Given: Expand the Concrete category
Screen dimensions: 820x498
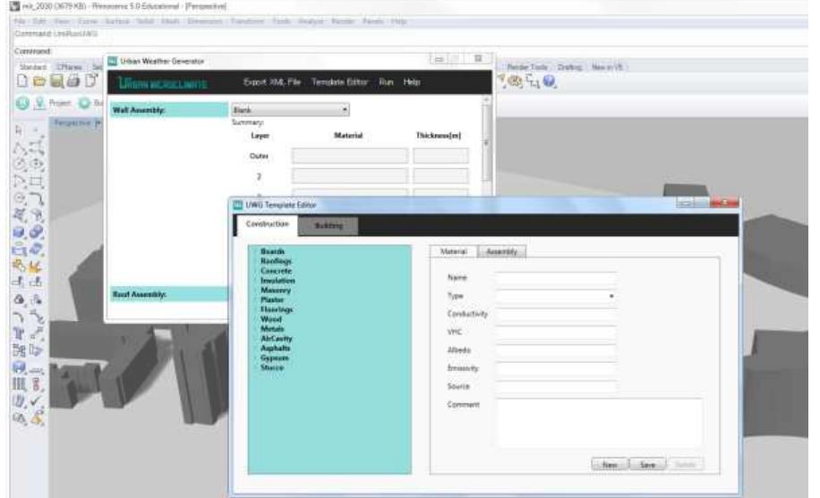Looking at the screenshot, I should tap(276, 271).
